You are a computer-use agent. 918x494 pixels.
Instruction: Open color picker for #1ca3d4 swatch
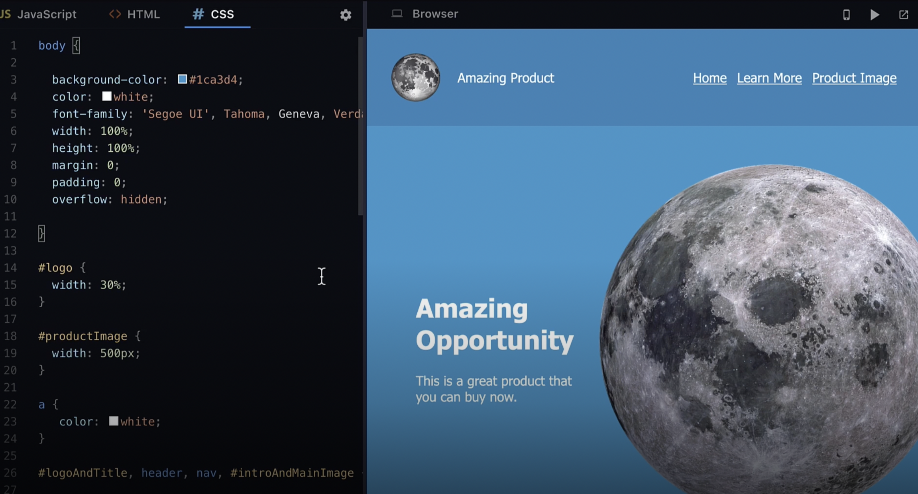pyautogui.click(x=182, y=79)
